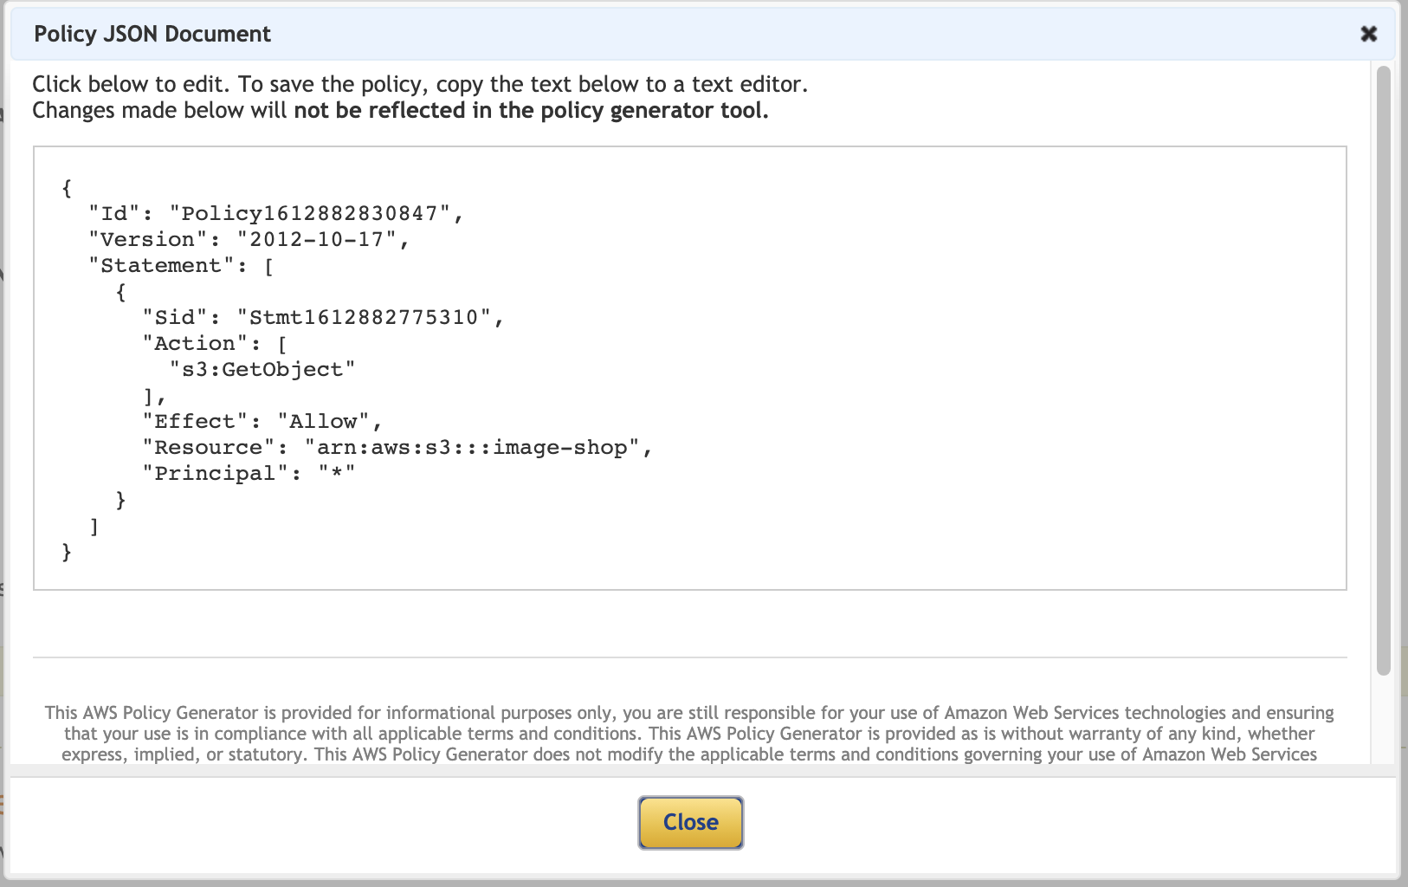Image resolution: width=1408 pixels, height=887 pixels.
Task: Click the Policy JSON Document title
Action: click(x=152, y=34)
